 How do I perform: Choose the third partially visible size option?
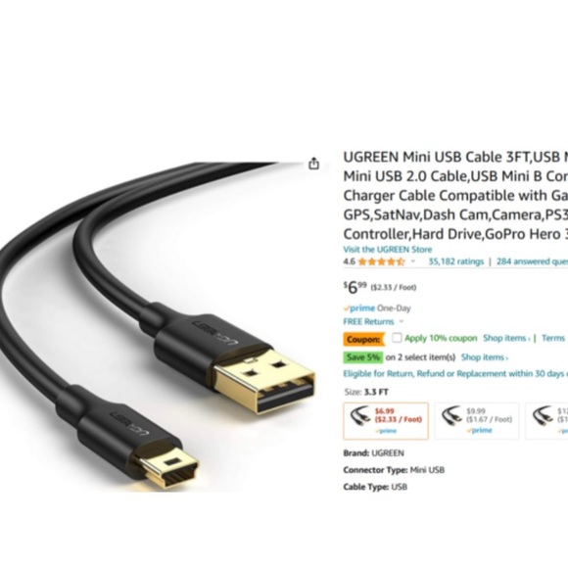[x=547, y=420]
